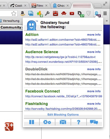110x139 pixels.
Task: Click the image viewer extension icon
Action: (31, 14)
